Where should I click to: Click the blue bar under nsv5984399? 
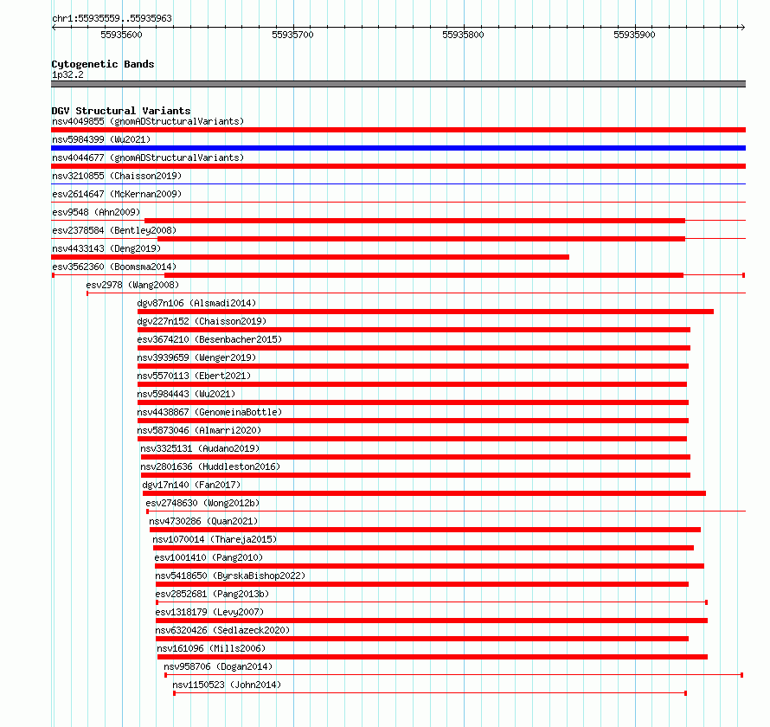click(x=398, y=148)
